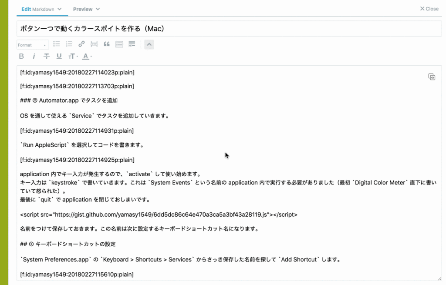Collapse the formatting toolbar
The image size is (446, 285).
point(149,44)
